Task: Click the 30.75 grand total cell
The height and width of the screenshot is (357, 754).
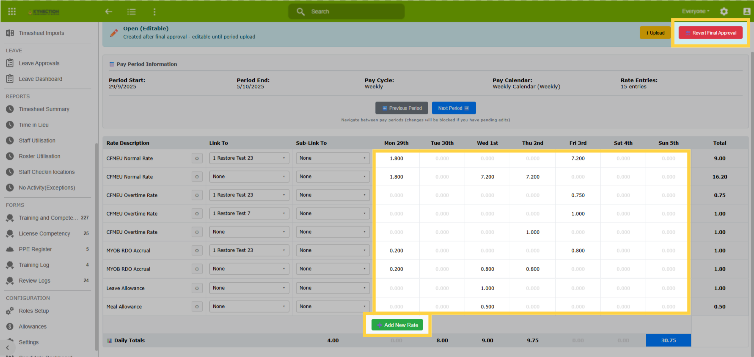Action: (669, 340)
